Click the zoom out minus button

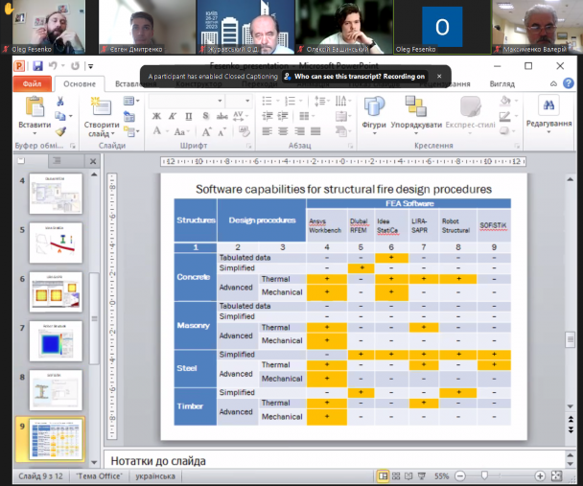[x=460, y=476]
